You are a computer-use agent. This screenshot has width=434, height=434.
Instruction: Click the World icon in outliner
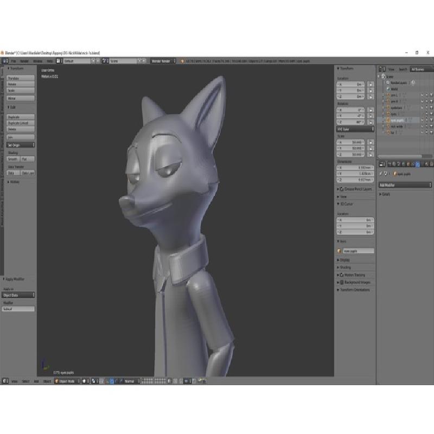click(x=388, y=89)
